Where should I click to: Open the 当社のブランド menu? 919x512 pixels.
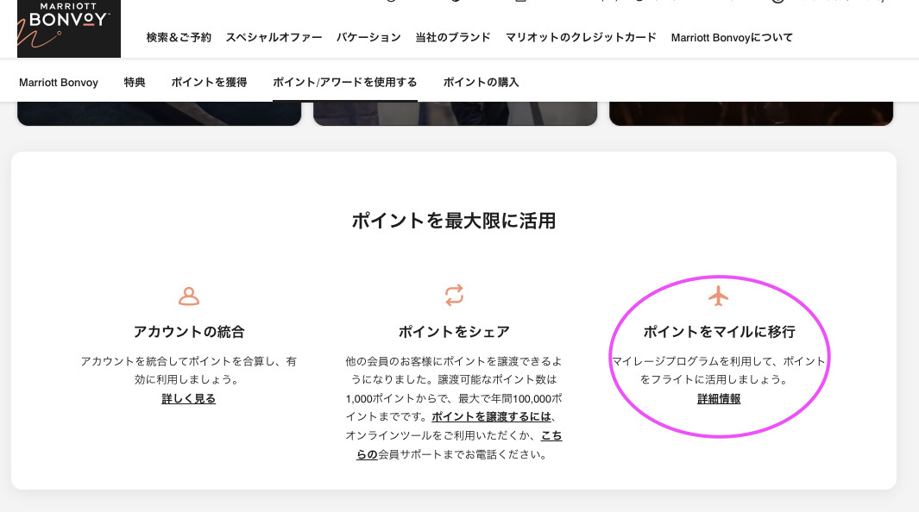(452, 38)
